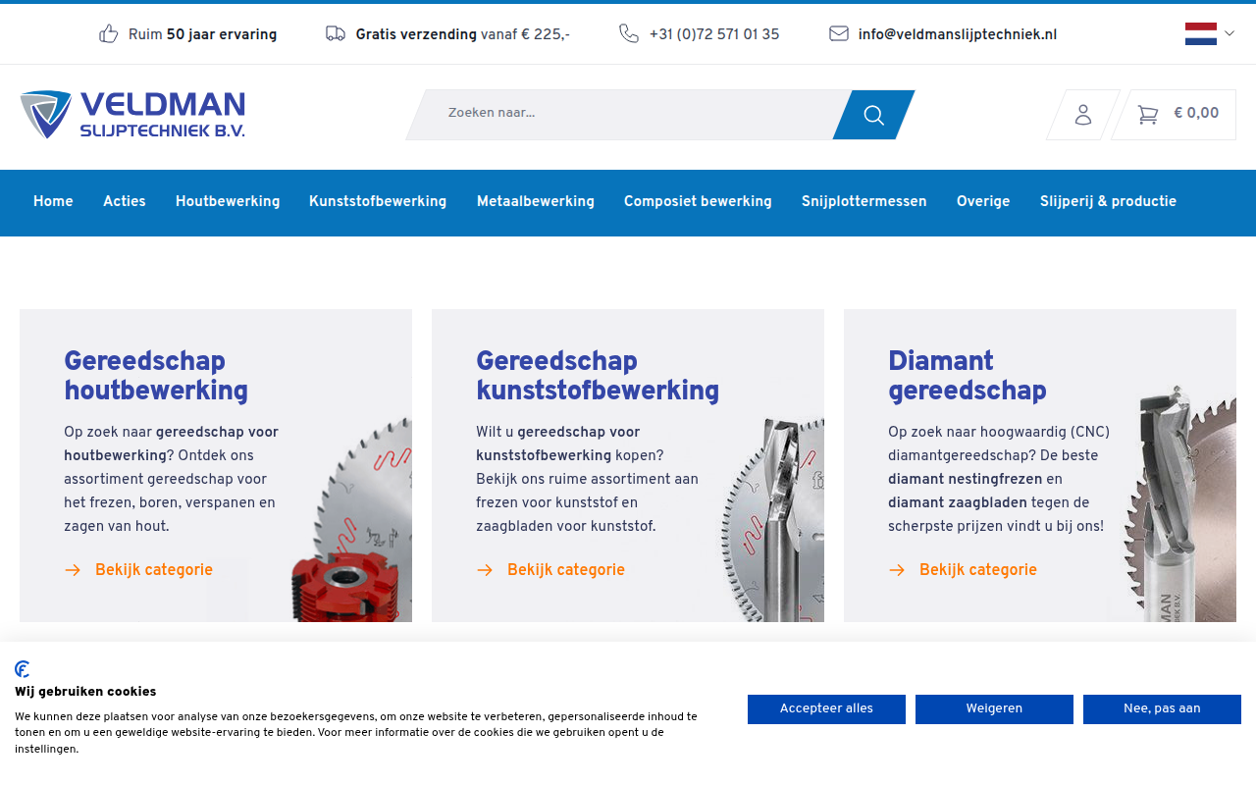This screenshot has width=1256, height=785.
Task: Open the Metaalbewerking menu
Action: [536, 202]
